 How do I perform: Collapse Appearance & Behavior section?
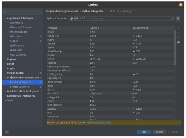[5, 18]
